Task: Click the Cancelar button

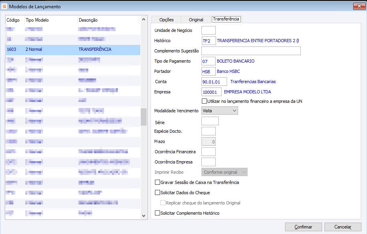Action: click(x=343, y=227)
